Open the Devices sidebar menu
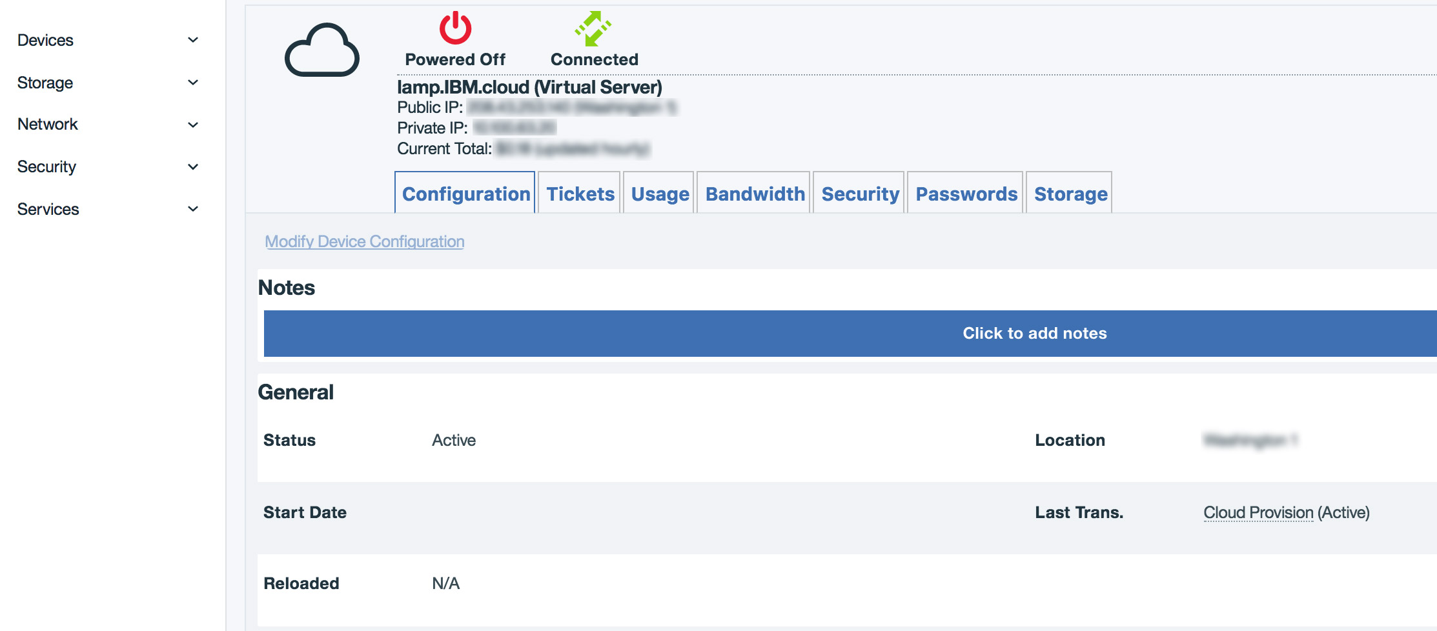Viewport: 1437px width, 631px height. click(x=45, y=40)
